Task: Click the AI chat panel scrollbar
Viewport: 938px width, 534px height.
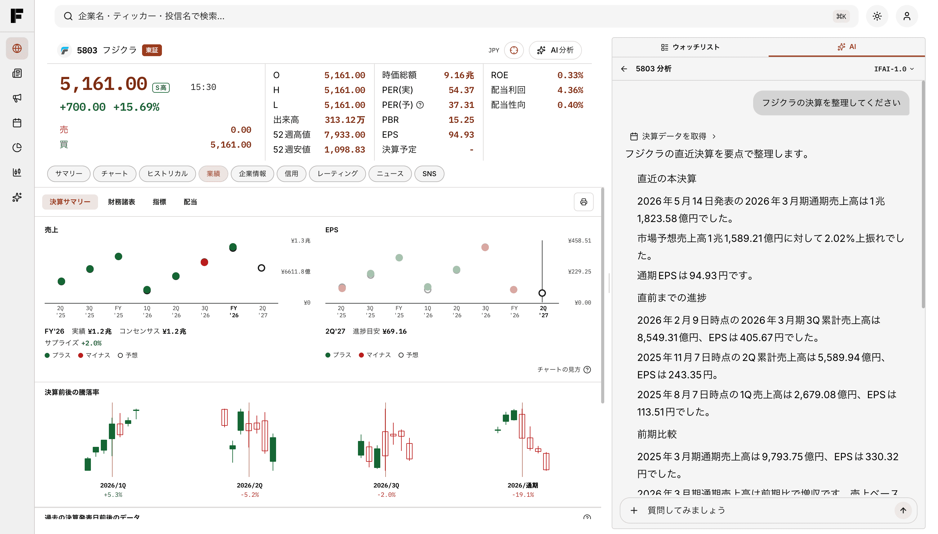Action: [x=923, y=194]
